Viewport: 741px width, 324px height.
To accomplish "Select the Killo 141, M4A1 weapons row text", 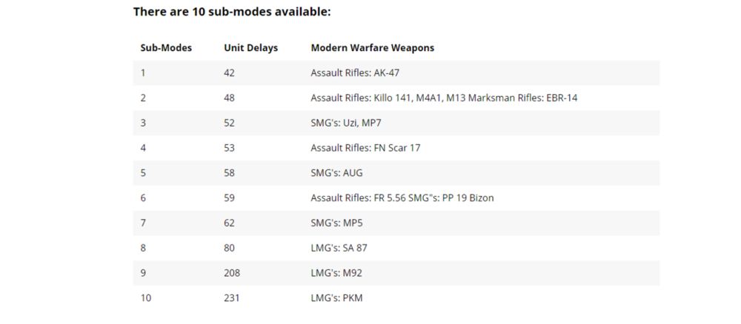I will (444, 98).
